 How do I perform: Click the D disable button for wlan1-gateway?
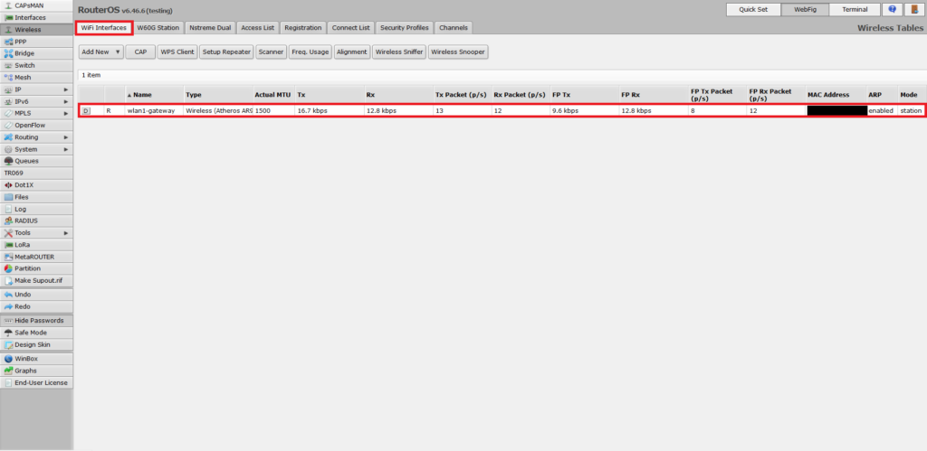86,111
